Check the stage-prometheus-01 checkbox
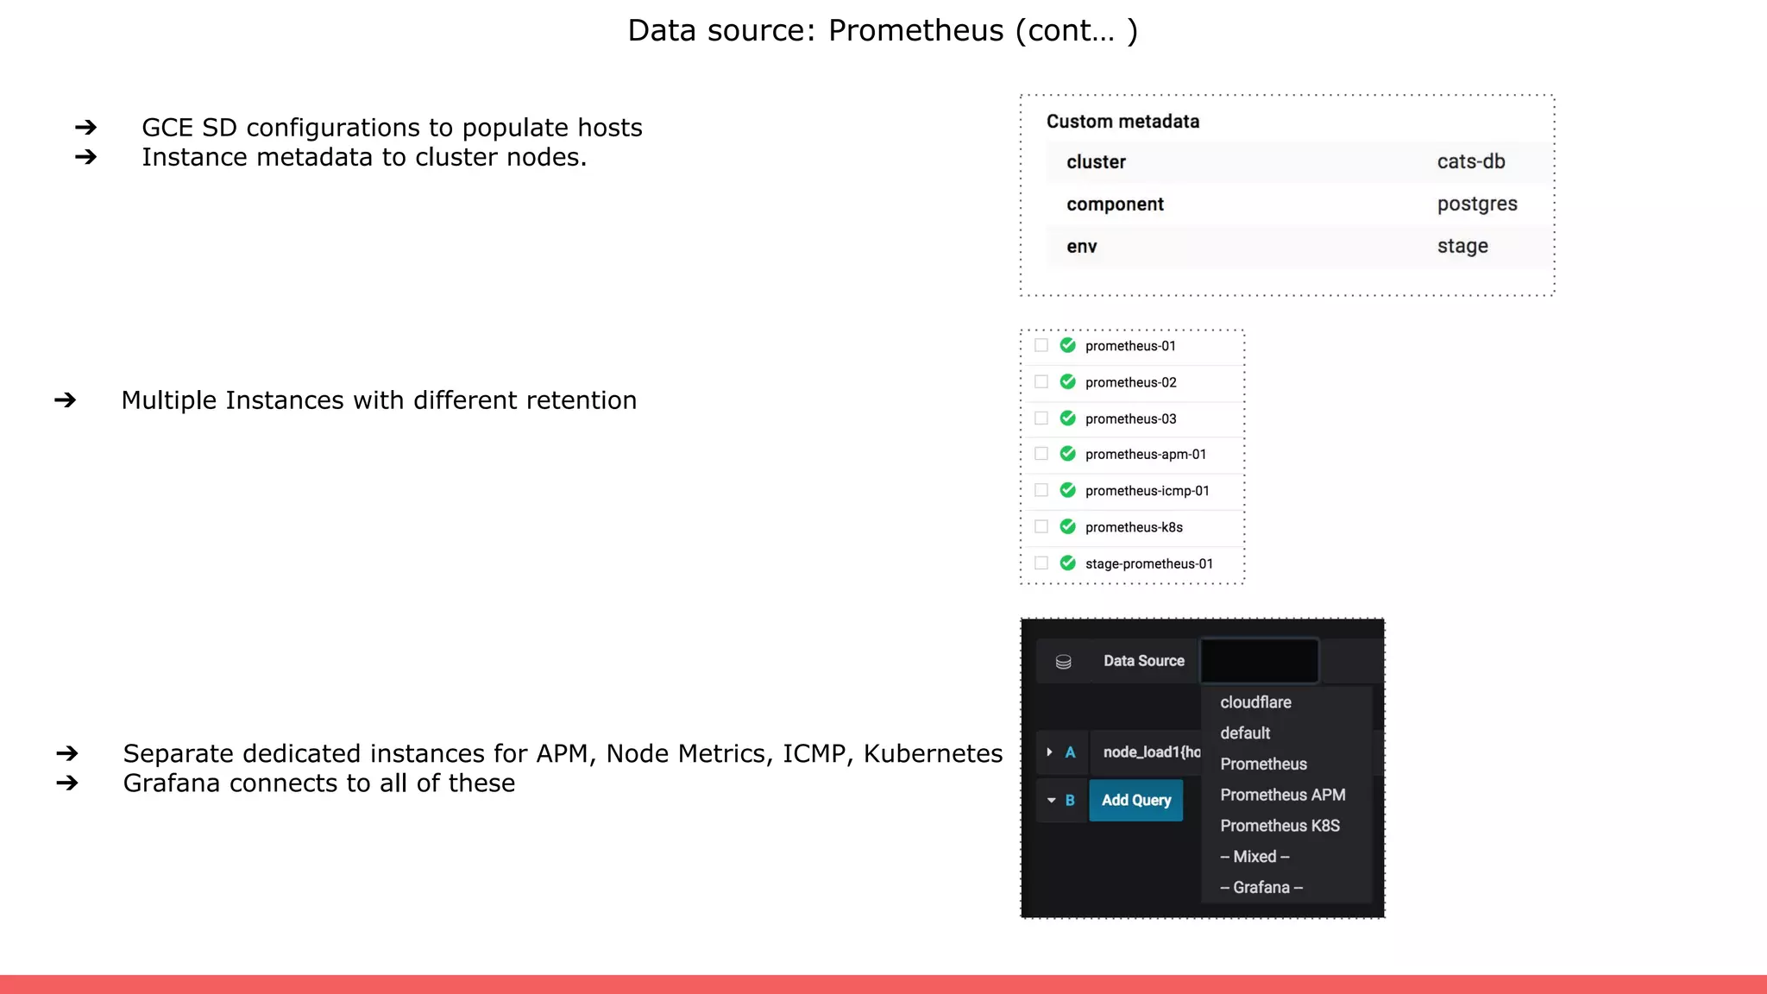The width and height of the screenshot is (1767, 994). coord(1041,563)
